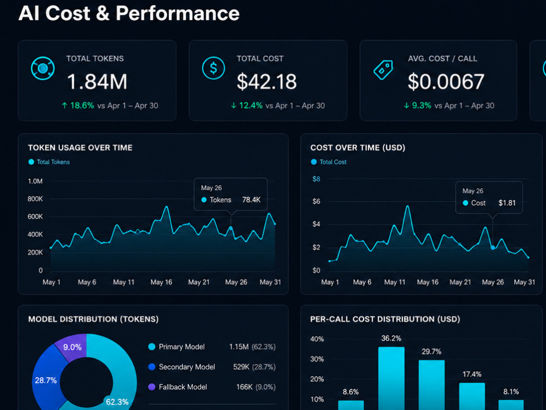546x410 pixels.
Task: Select the 9.0% donut chart segment
Action: tap(73, 347)
